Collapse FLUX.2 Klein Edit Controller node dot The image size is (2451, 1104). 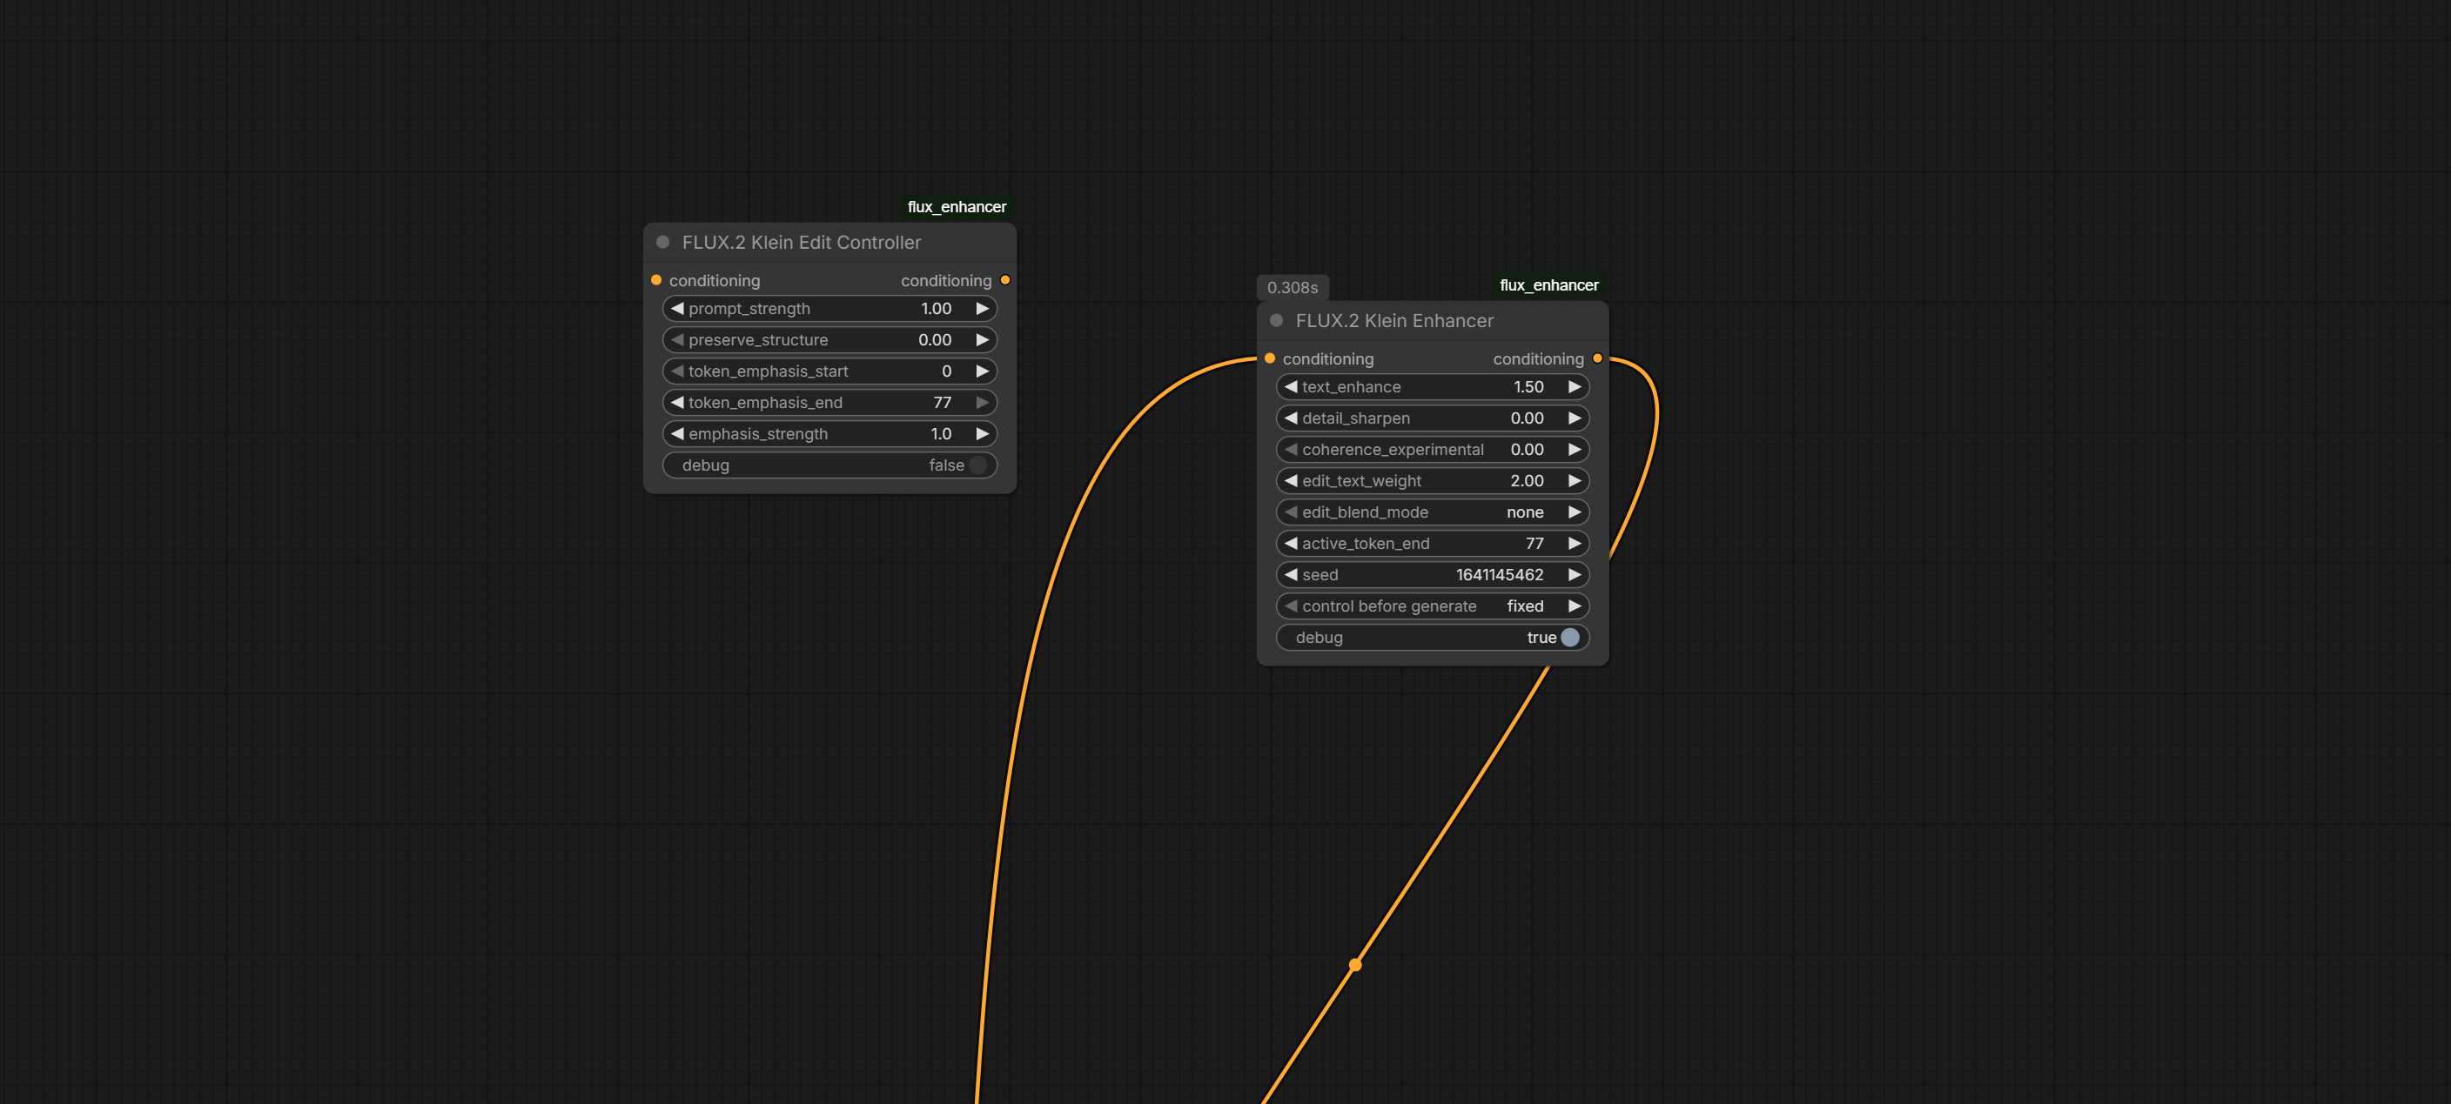tap(663, 243)
